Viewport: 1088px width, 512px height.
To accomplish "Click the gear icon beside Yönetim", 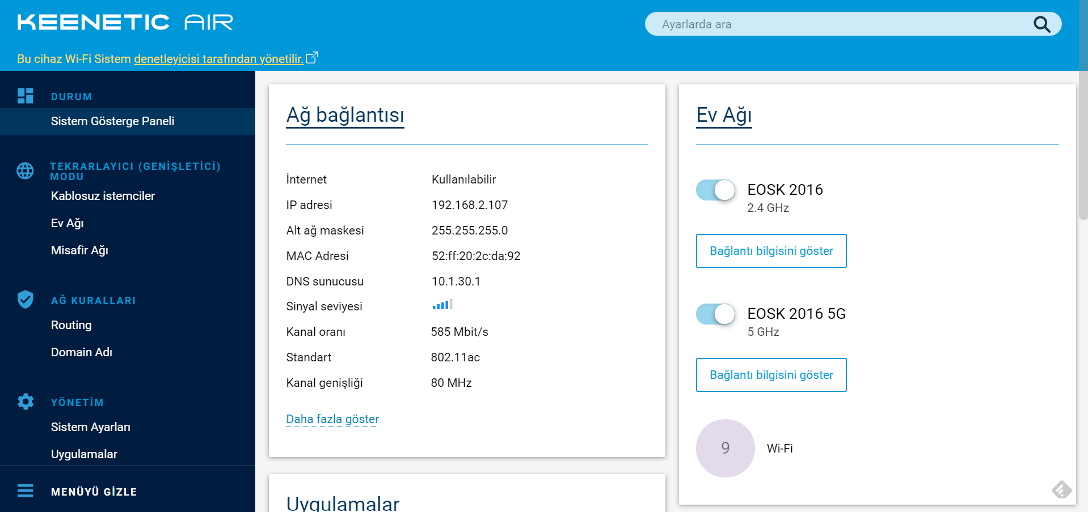I will [26, 402].
